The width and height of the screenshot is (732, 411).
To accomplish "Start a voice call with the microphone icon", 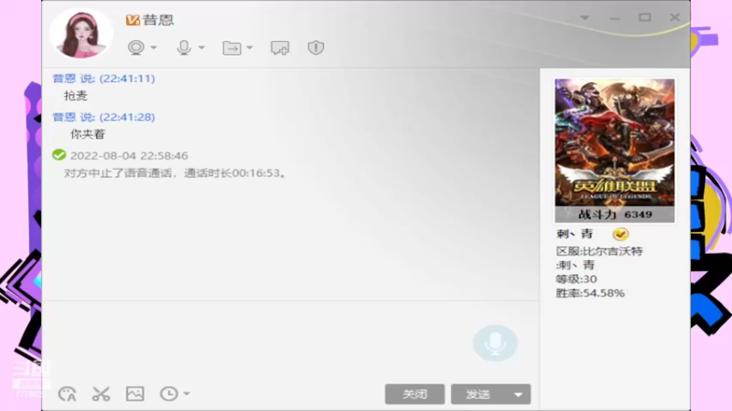I will (x=184, y=47).
